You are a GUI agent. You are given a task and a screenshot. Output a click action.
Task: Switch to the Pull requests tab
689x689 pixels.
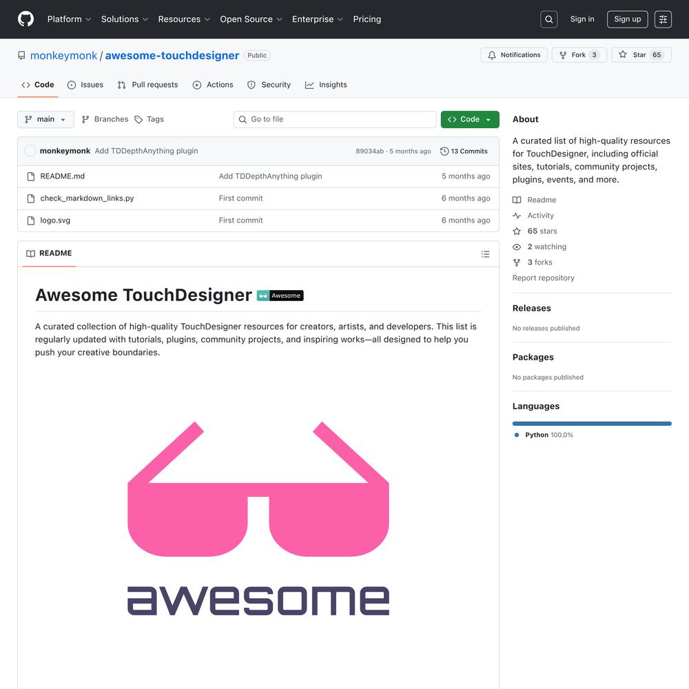[148, 85]
